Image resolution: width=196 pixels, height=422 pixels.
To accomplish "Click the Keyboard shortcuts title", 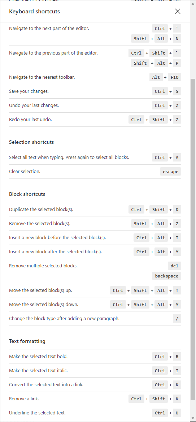I will tap(34, 11).
